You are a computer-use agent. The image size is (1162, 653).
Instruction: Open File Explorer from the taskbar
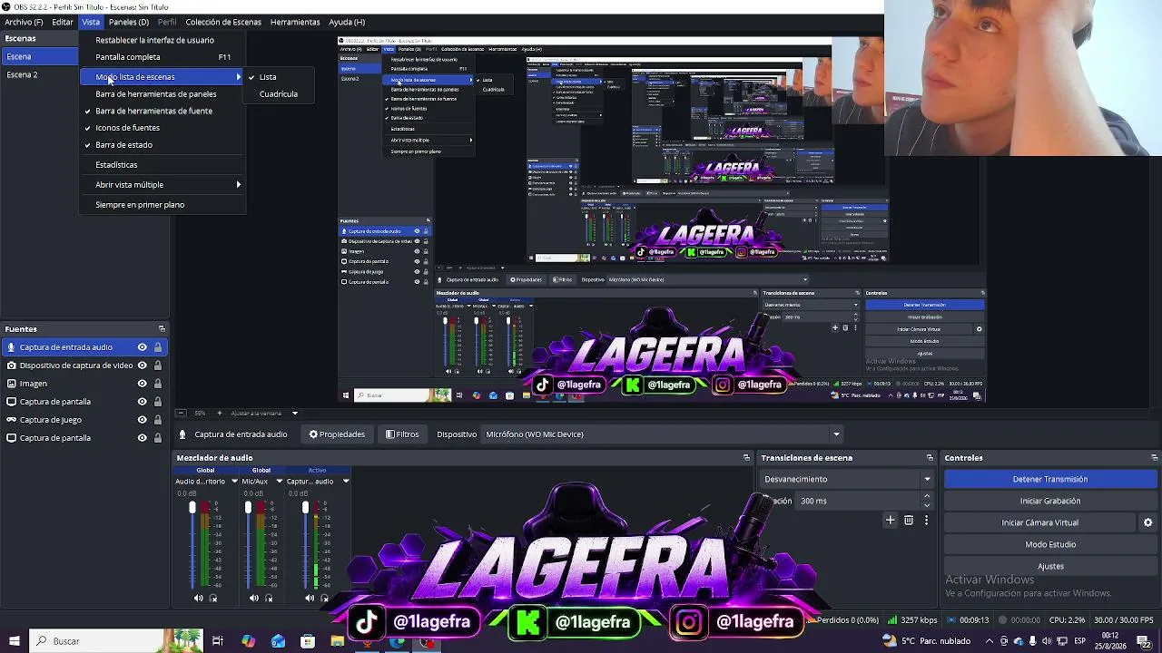(338, 641)
